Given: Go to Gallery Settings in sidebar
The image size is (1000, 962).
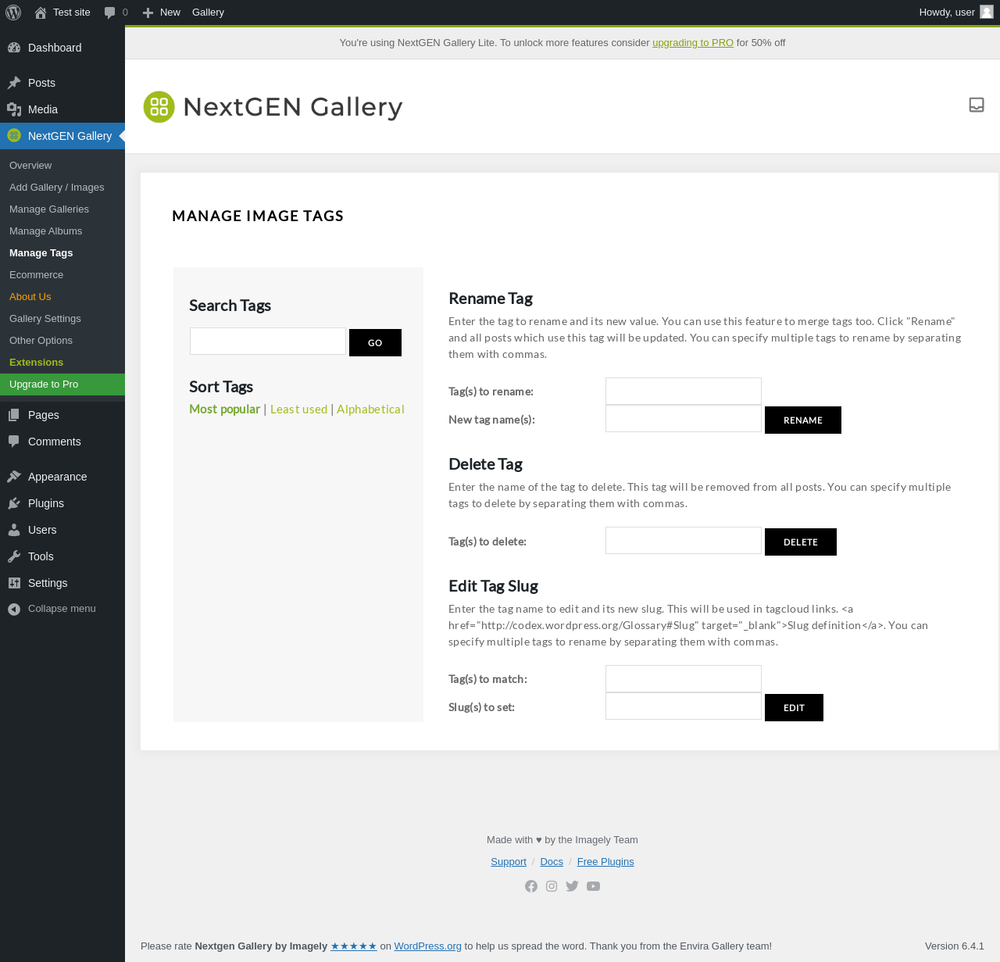Looking at the screenshot, I should point(45,319).
